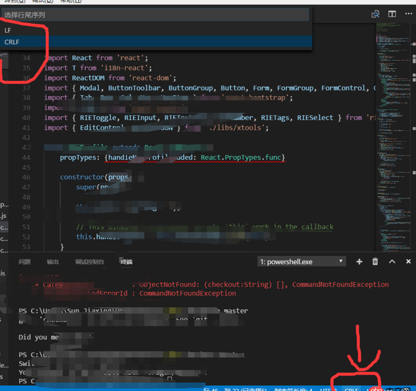The height and width of the screenshot is (391, 416).
Task: Open the more actions ellipsis icon
Action: pyautogui.click(x=409, y=14)
